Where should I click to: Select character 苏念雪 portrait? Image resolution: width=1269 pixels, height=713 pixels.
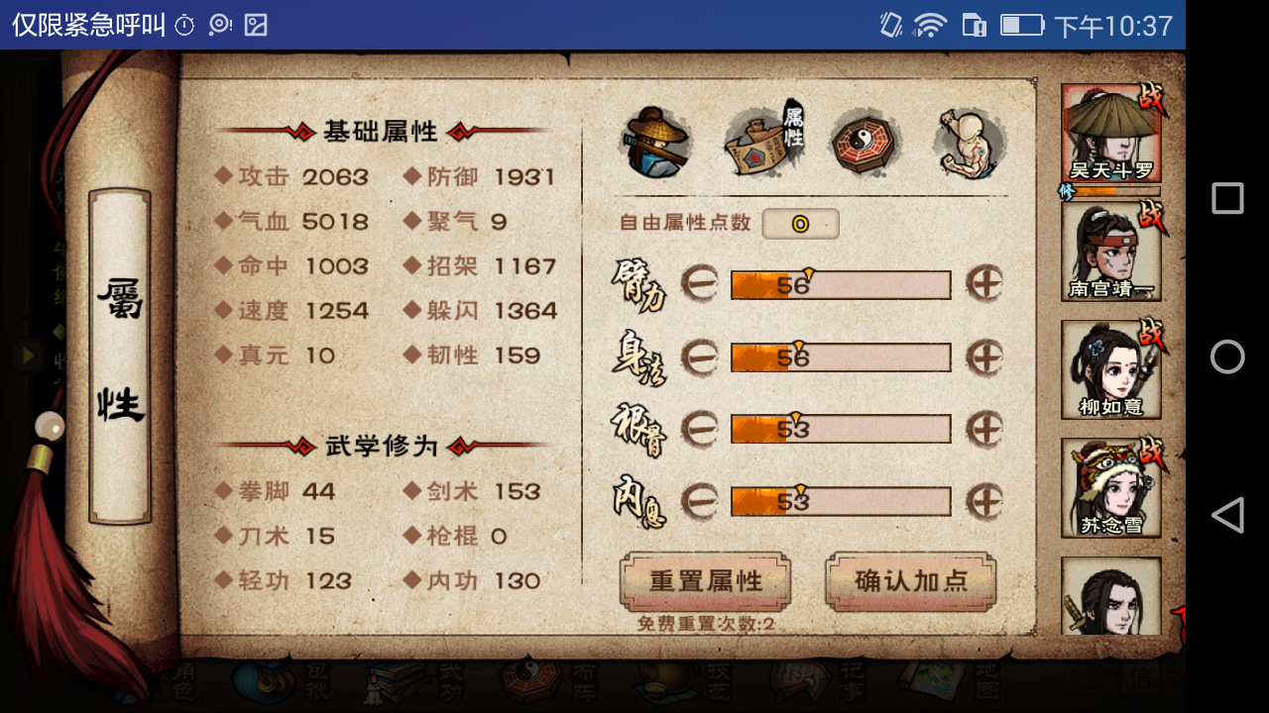(x=1110, y=488)
